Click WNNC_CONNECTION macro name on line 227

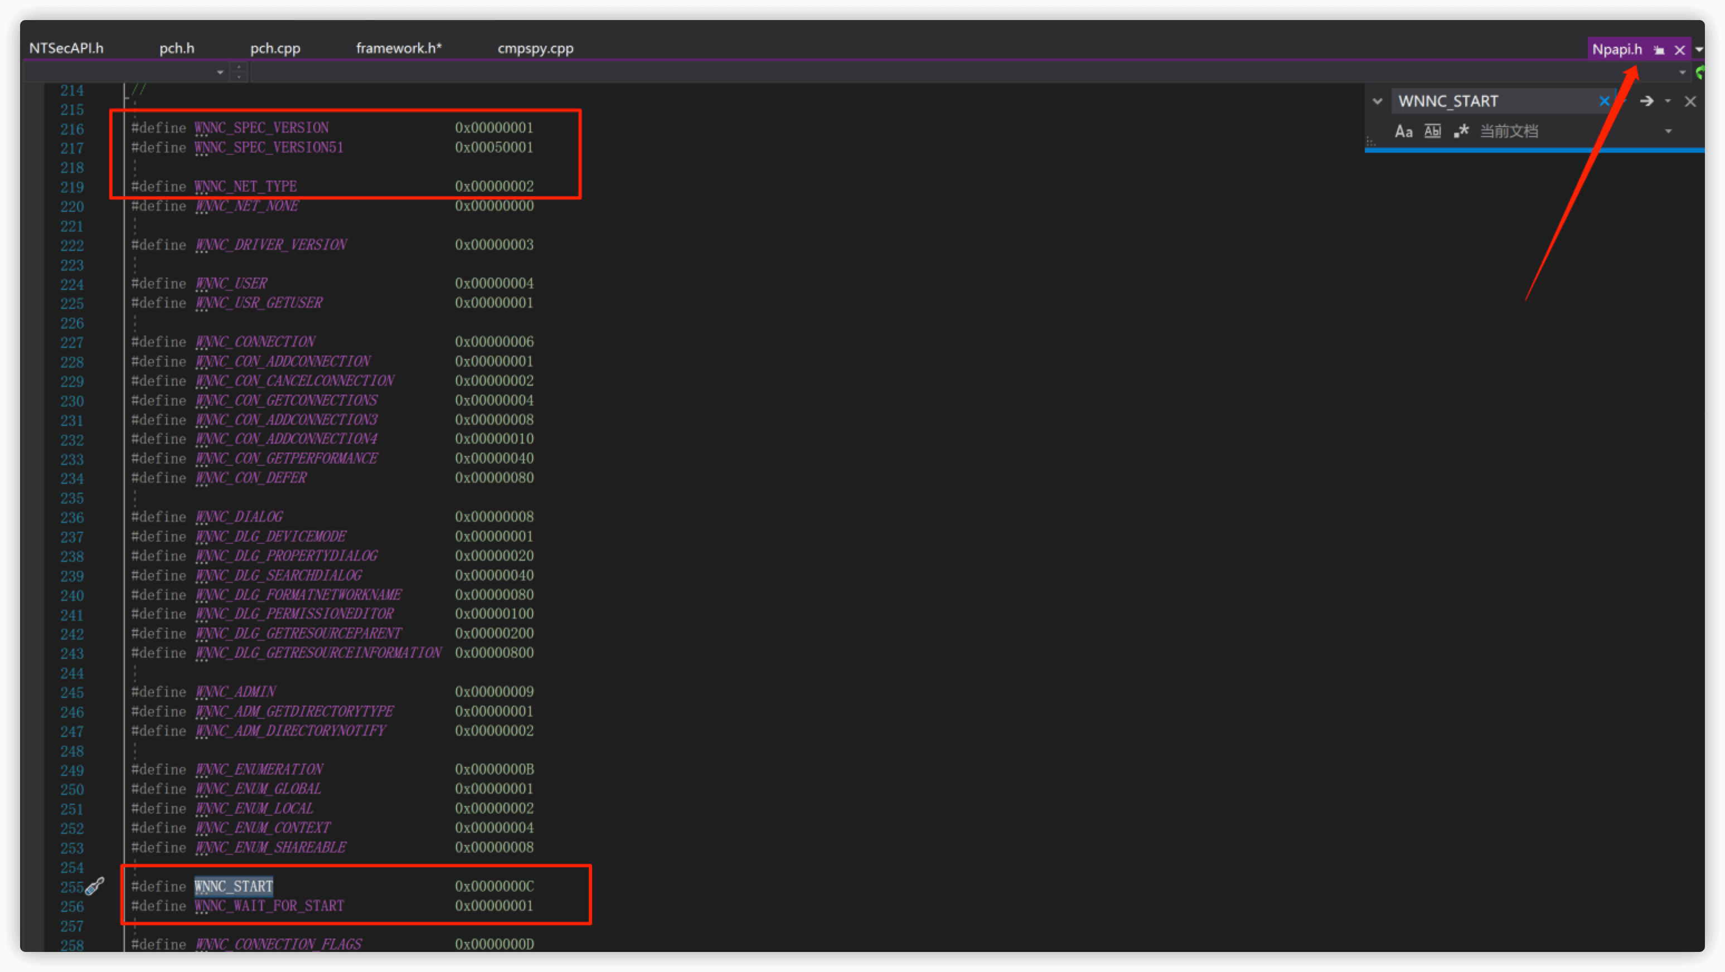click(x=254, y=342)
